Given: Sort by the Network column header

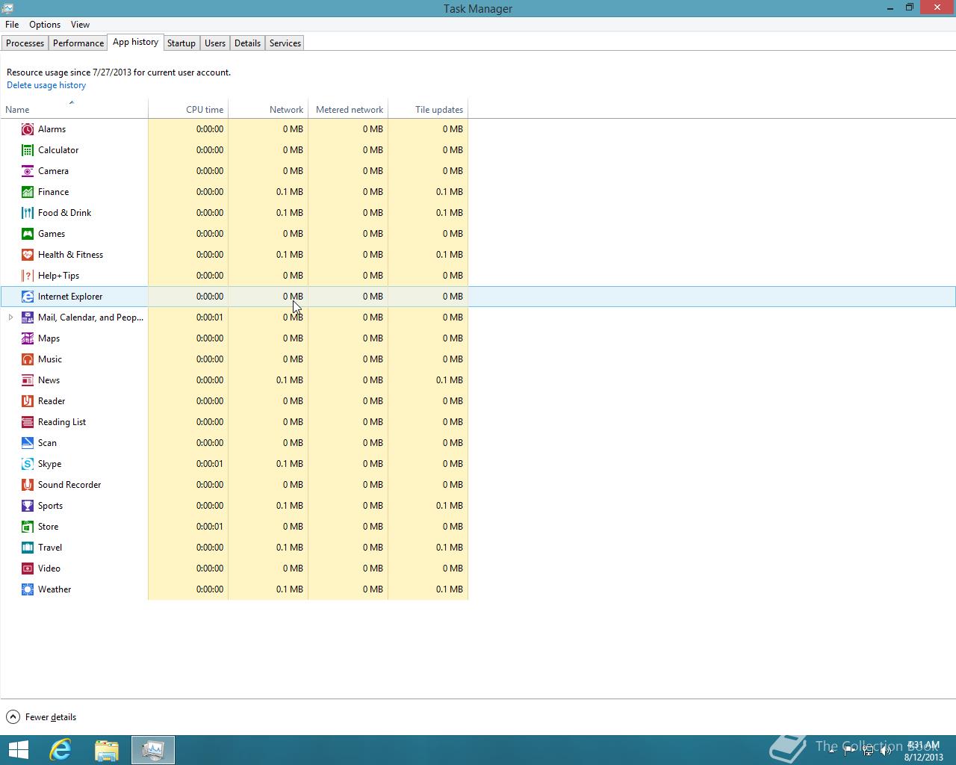Looking at the screenshot, I should pyautogui.click(x=268, y=109).
